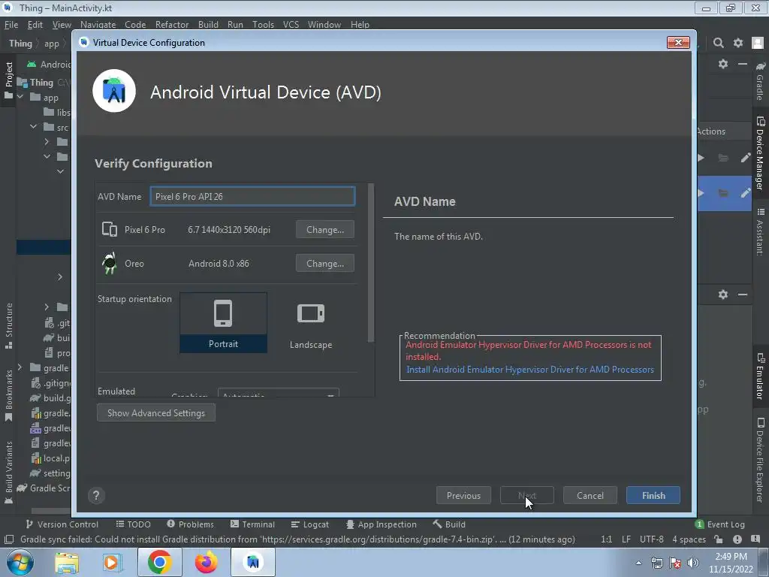Open the Device Manager side tab
This screenshot has height=577, width=769.
tap(760, 153)
